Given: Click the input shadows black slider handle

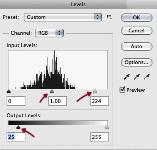Looking at the screenshot, I should click(x=8, y=91).
